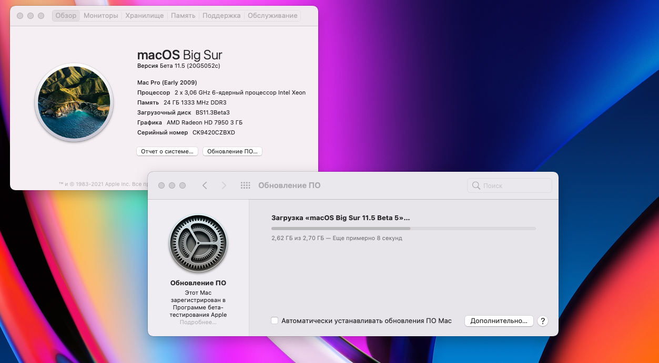
Task: Click the 24 ГБ 1333 MHz DDR3 memory text
Action: coord(195,102)
